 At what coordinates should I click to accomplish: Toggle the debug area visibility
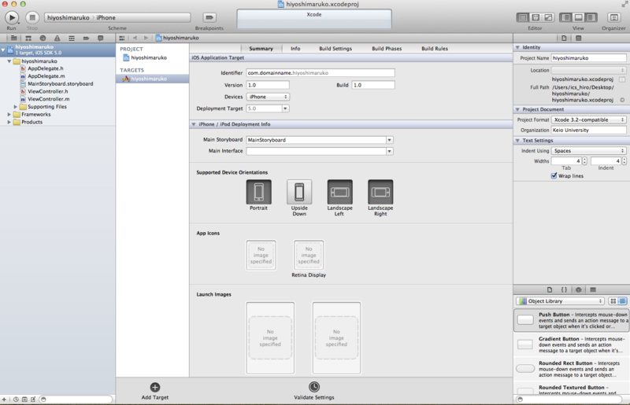[x=579, y=17]
